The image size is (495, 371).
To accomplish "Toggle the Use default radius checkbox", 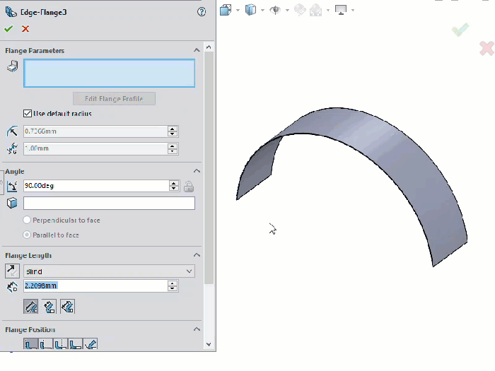I will point(28,113).
